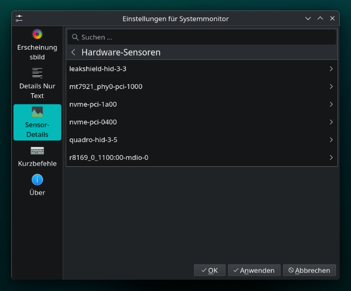Open the Kurzbefehle keyboard icon
Image resolution: width=351 pixels, height=291 pixels.
point(37,151)
